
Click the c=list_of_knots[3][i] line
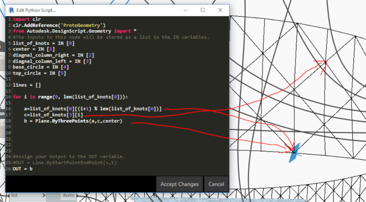coord(53,115)
